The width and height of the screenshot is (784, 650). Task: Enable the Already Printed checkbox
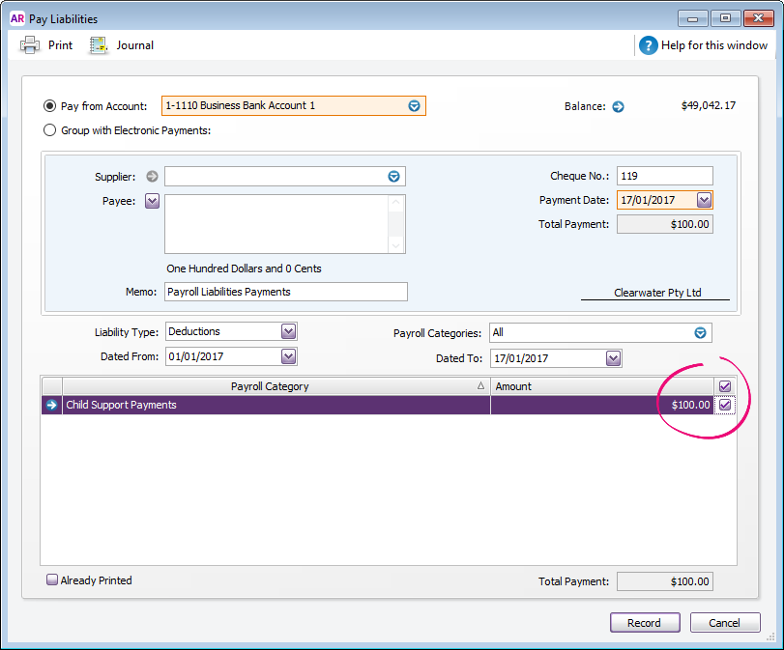point(51,579)
